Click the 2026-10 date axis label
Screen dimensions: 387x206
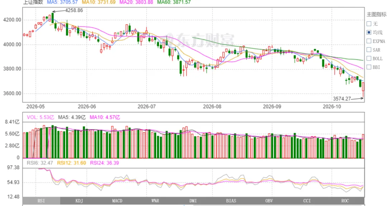[332, 107]
